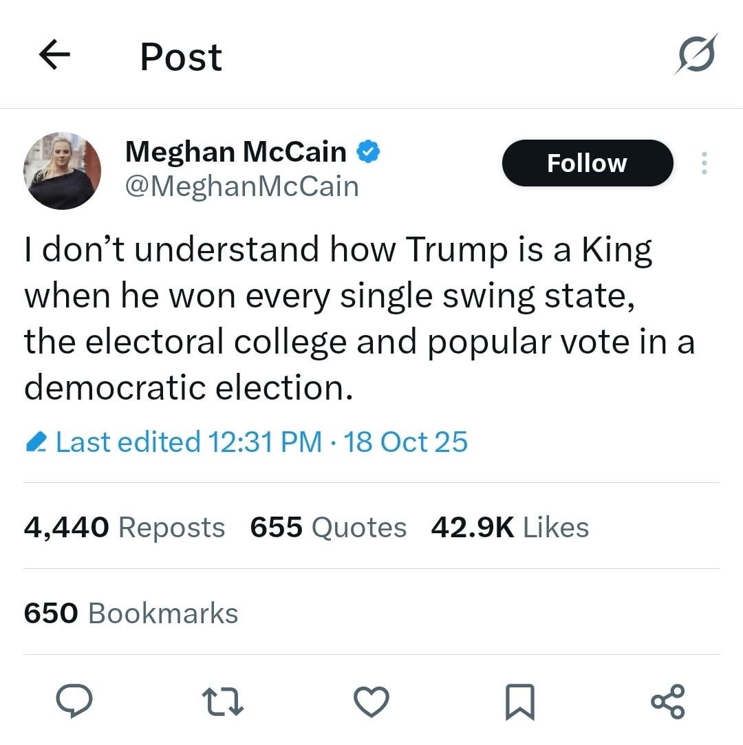The height and width of the screenshot is (745, 743).
Task: Tap the 650 Bookmarks count
Action: point(131,613)
